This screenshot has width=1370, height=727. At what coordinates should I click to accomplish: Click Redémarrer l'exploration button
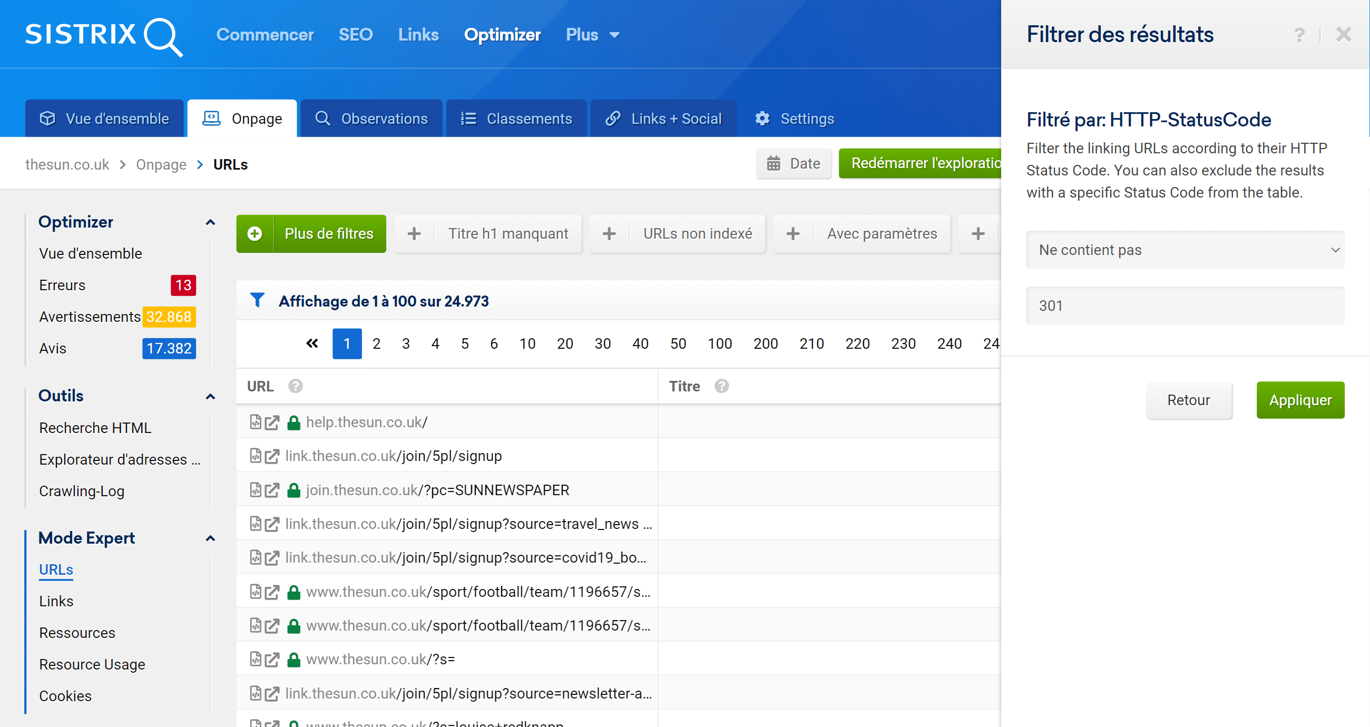point(920,163)
